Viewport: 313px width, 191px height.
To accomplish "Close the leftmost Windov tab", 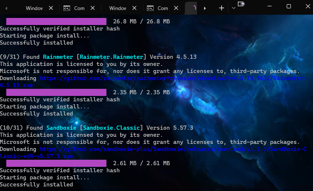I will tap(51, 8).
